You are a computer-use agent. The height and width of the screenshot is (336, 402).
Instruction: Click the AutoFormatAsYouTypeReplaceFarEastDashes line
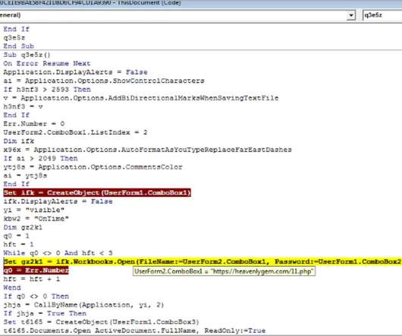tap(147, 150)
